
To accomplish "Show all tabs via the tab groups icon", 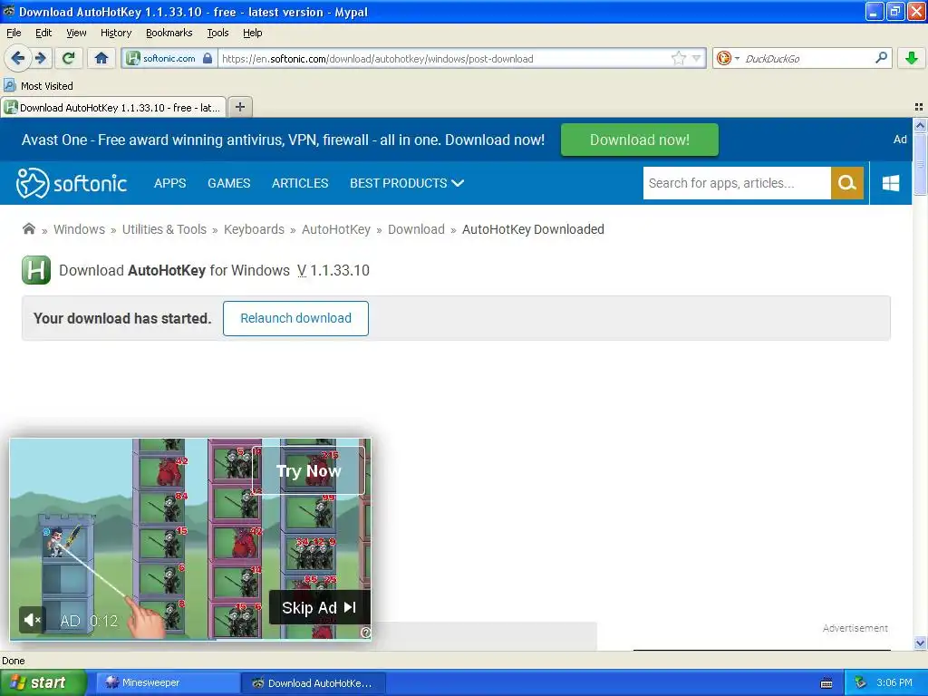I will click(x=919, y=107).
